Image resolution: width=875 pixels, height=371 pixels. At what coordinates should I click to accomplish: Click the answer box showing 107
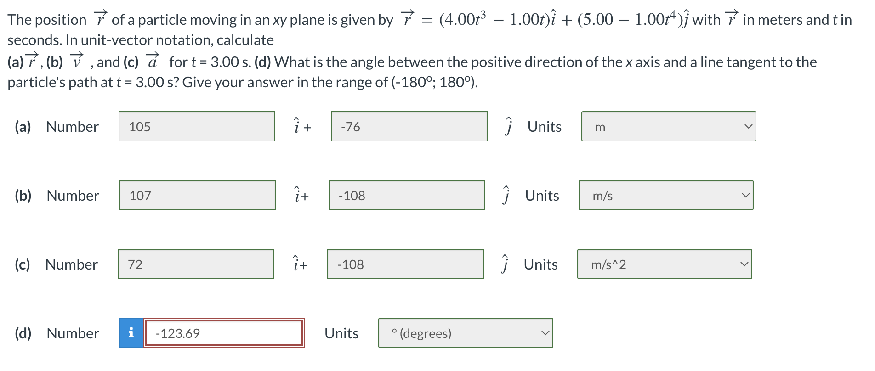(x=197, y=195)
